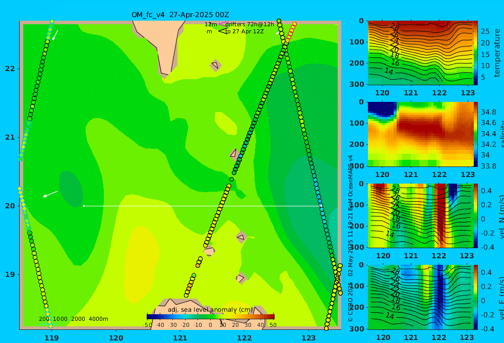Click the 25 tick on temperature colorbar
Viewport: 504px width, 343px height.
pos(485,32)
